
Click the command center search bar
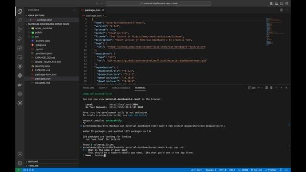(158, 3)
